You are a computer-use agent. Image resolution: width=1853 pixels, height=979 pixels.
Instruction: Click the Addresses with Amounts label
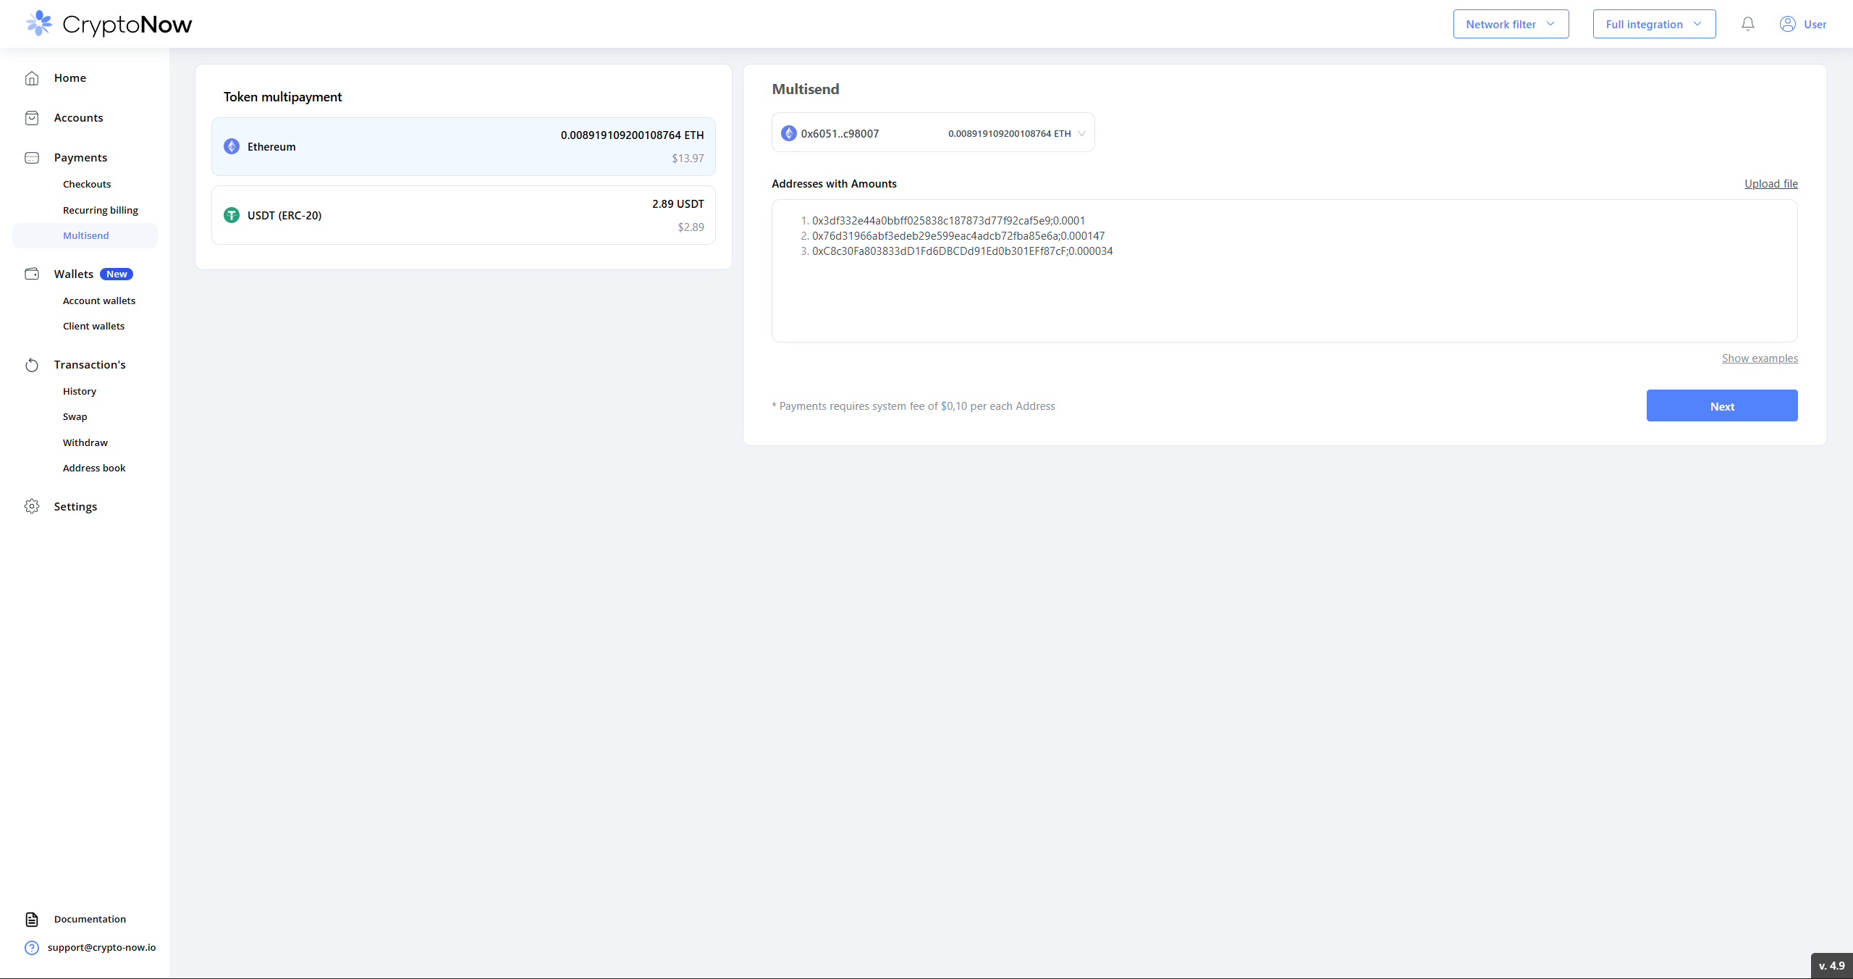[834, 184]
